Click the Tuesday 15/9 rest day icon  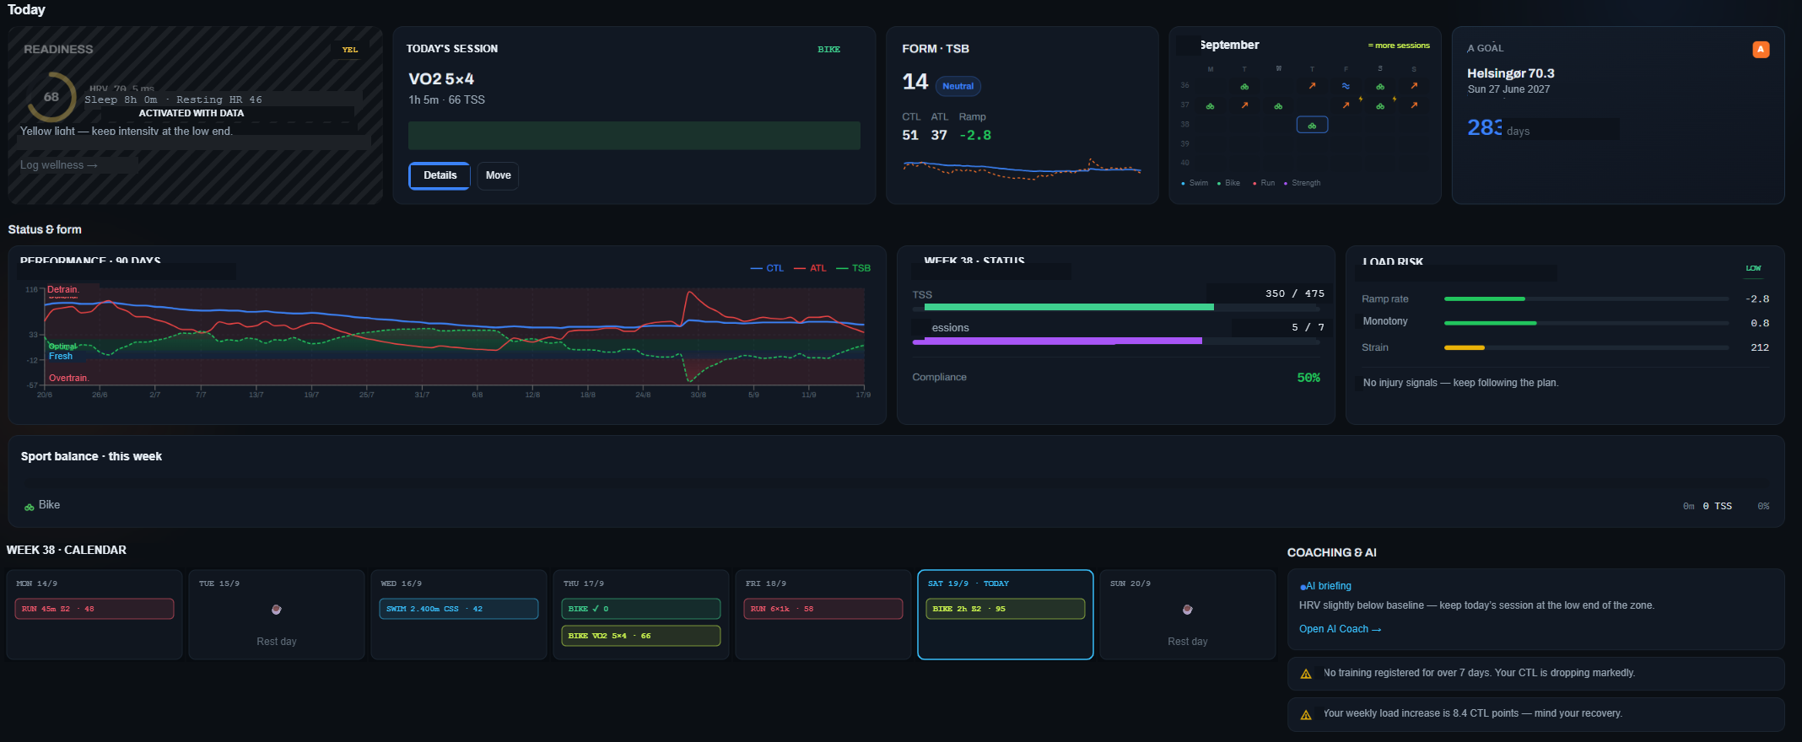click(x=277, y=610)
